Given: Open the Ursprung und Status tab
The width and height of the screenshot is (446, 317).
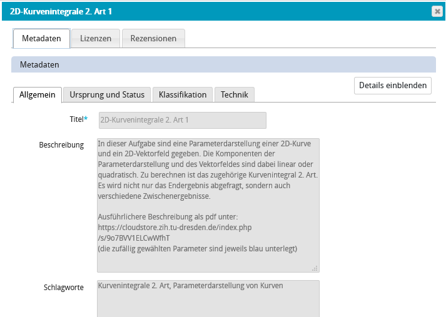Looking at the screenshot, I should (x=107, y=94).
